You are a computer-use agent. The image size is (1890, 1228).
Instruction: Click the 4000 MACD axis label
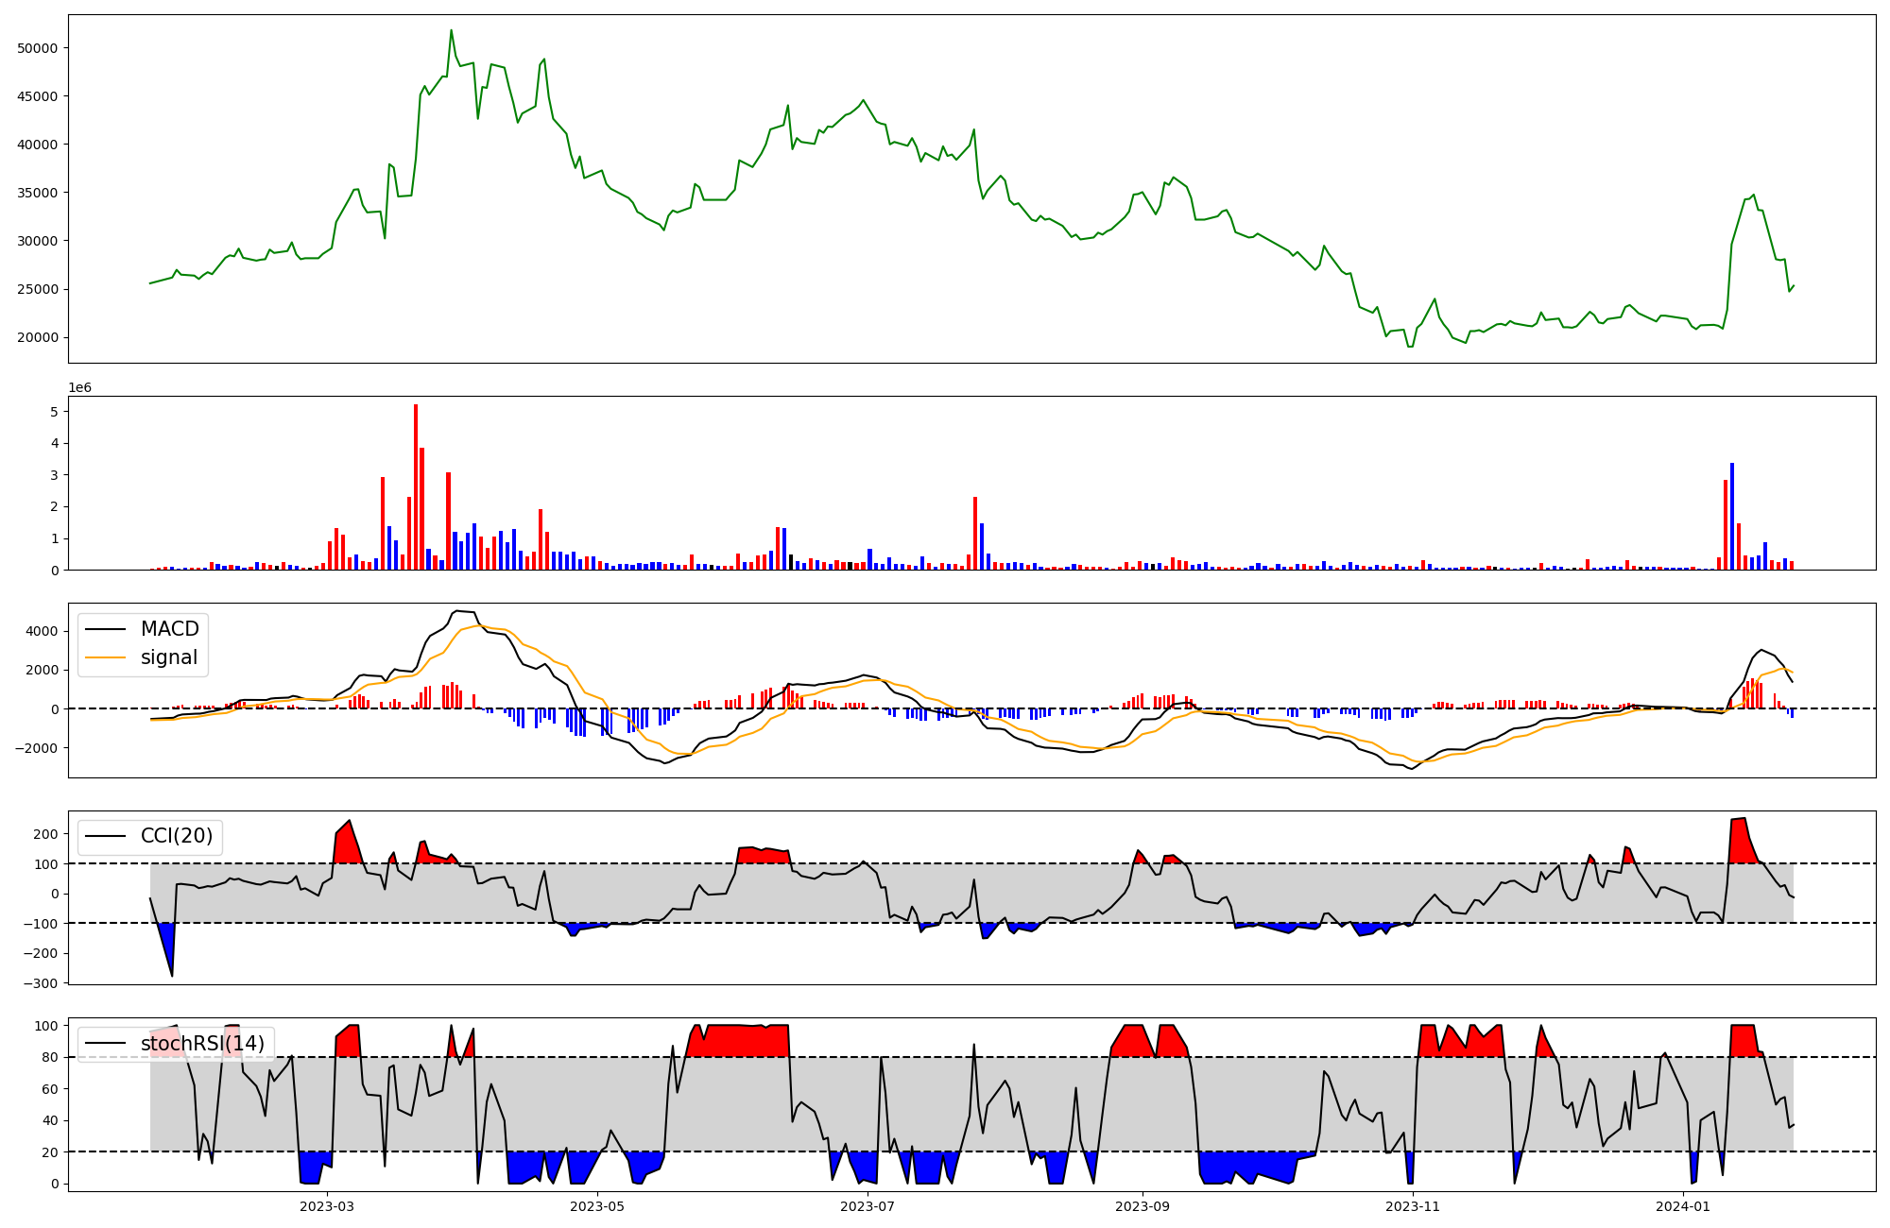pyautogui.click(x=42, y=631)
